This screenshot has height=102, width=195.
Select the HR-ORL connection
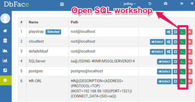coord(164,81)
